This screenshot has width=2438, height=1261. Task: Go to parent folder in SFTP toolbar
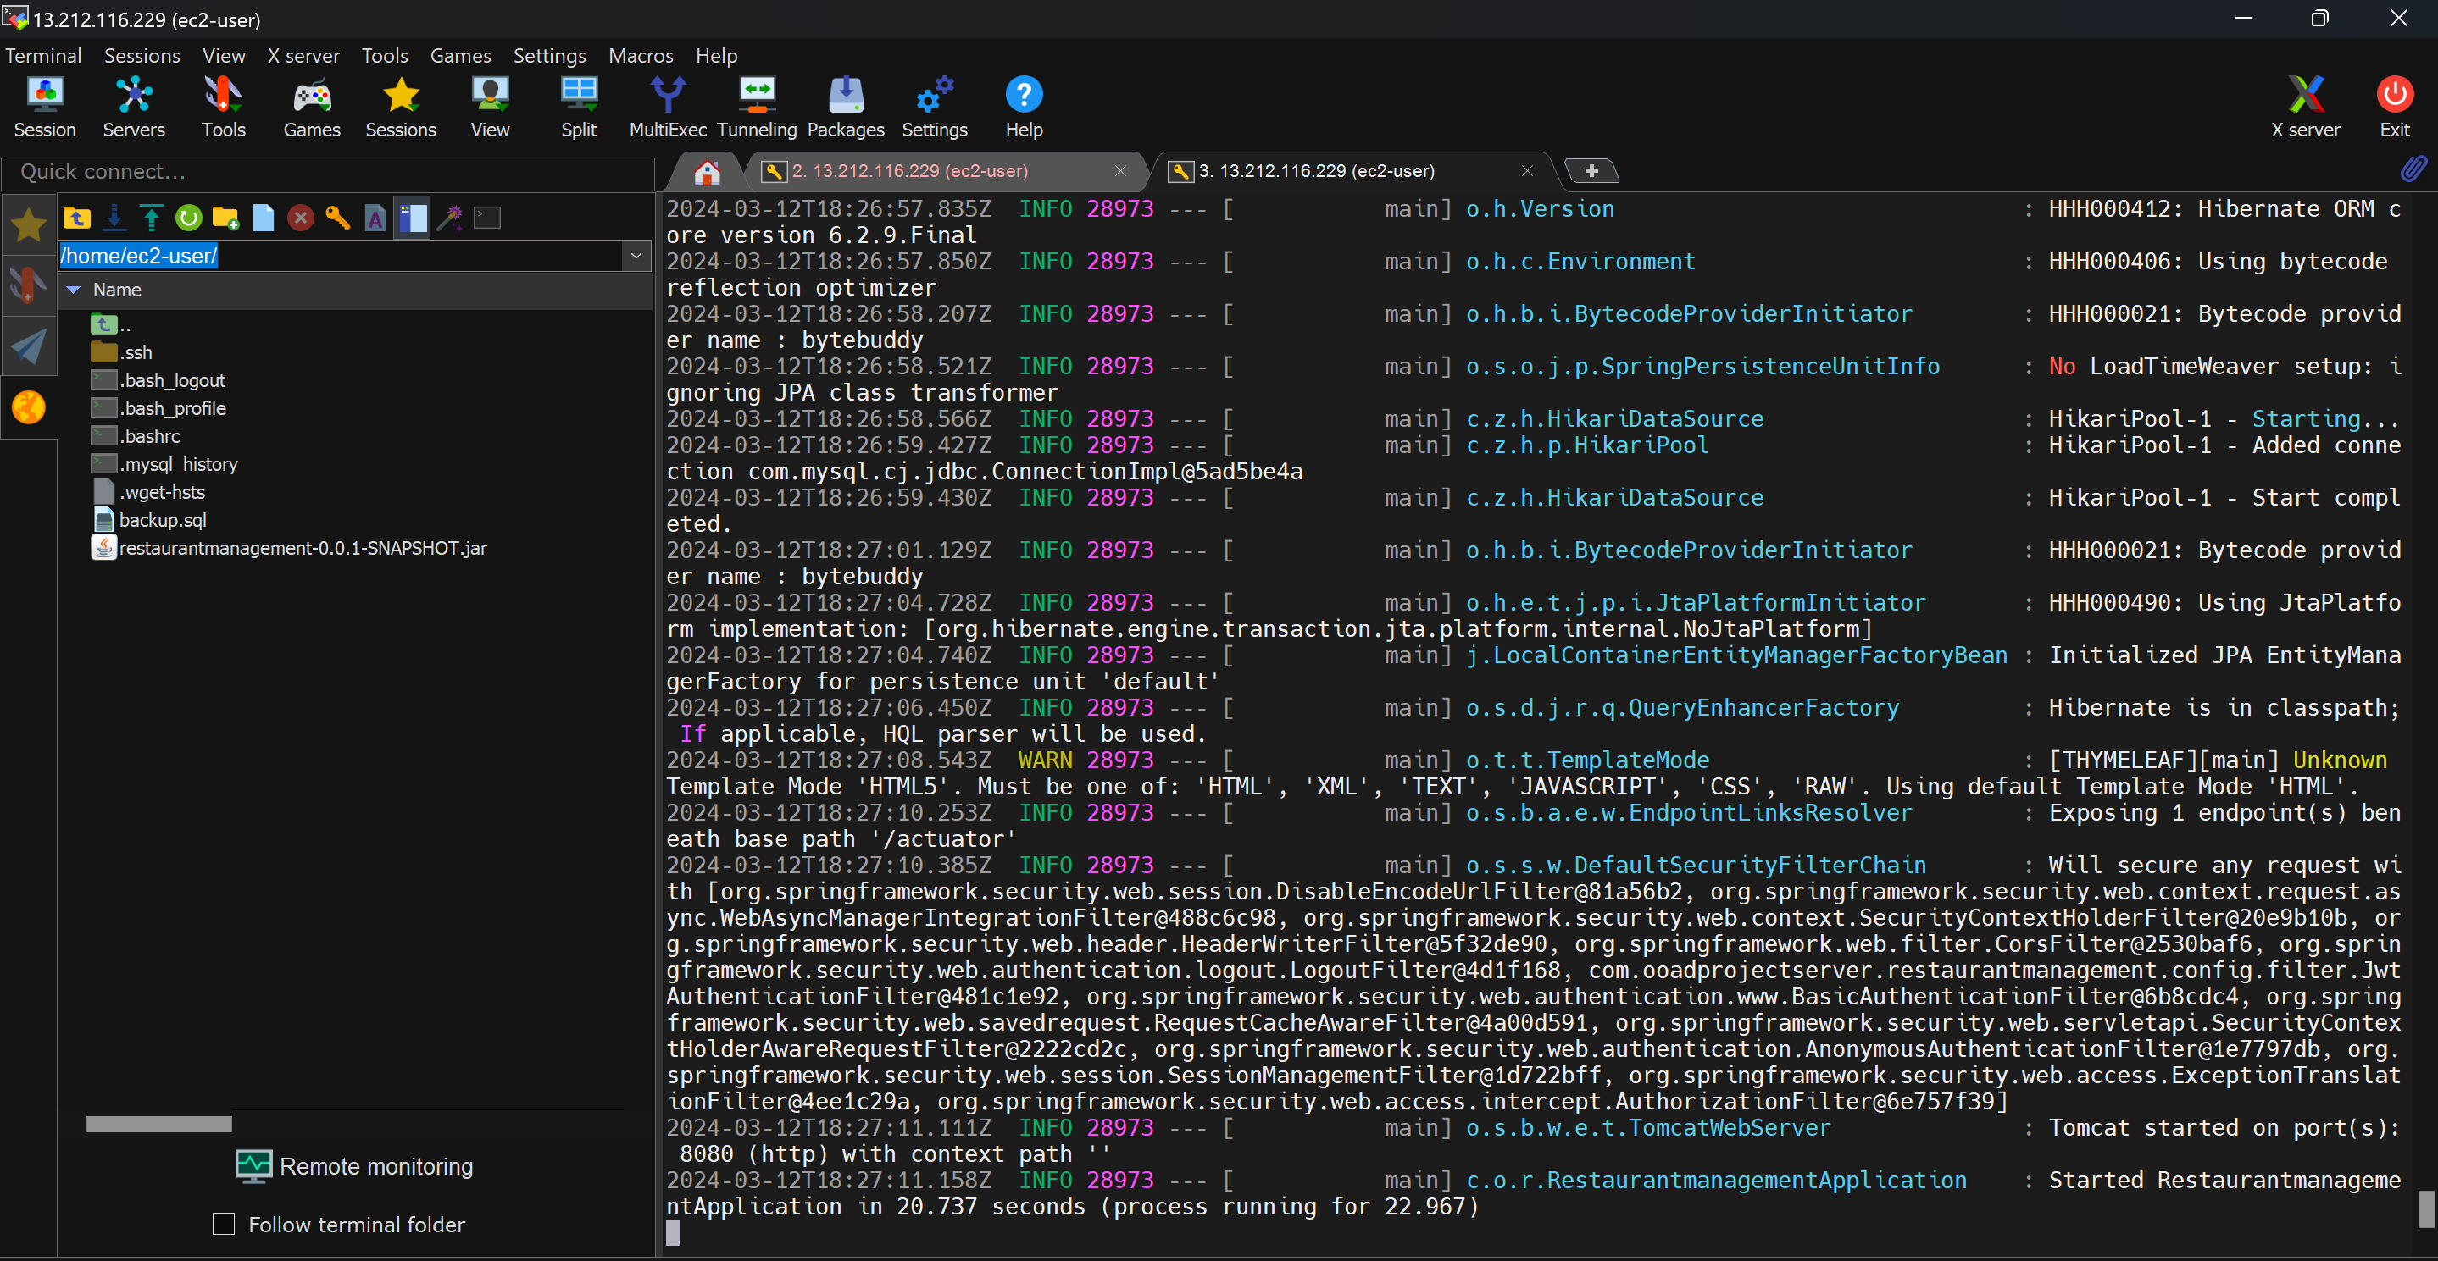(x=76, y=218)
